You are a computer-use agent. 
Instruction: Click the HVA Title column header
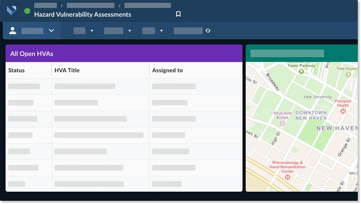tap(67, 70)
